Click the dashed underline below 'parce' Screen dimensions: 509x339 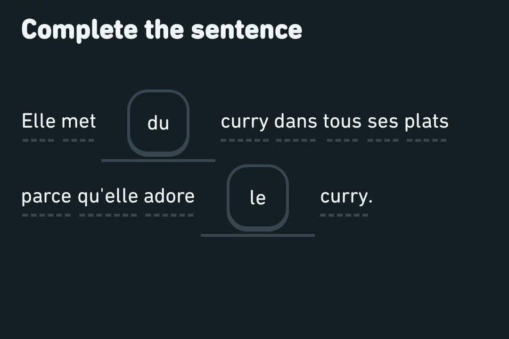46,215
